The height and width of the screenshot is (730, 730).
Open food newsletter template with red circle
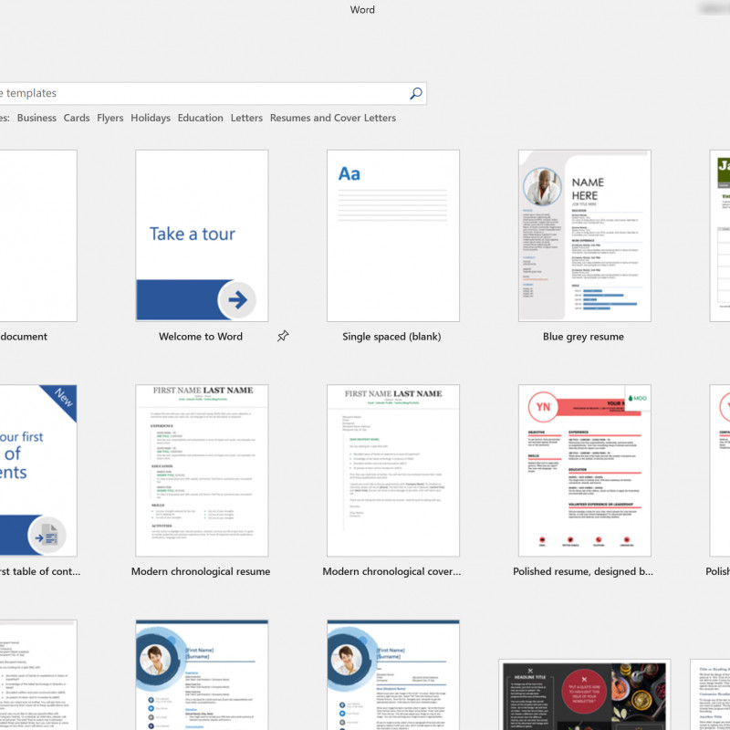[x=585, y=694]
